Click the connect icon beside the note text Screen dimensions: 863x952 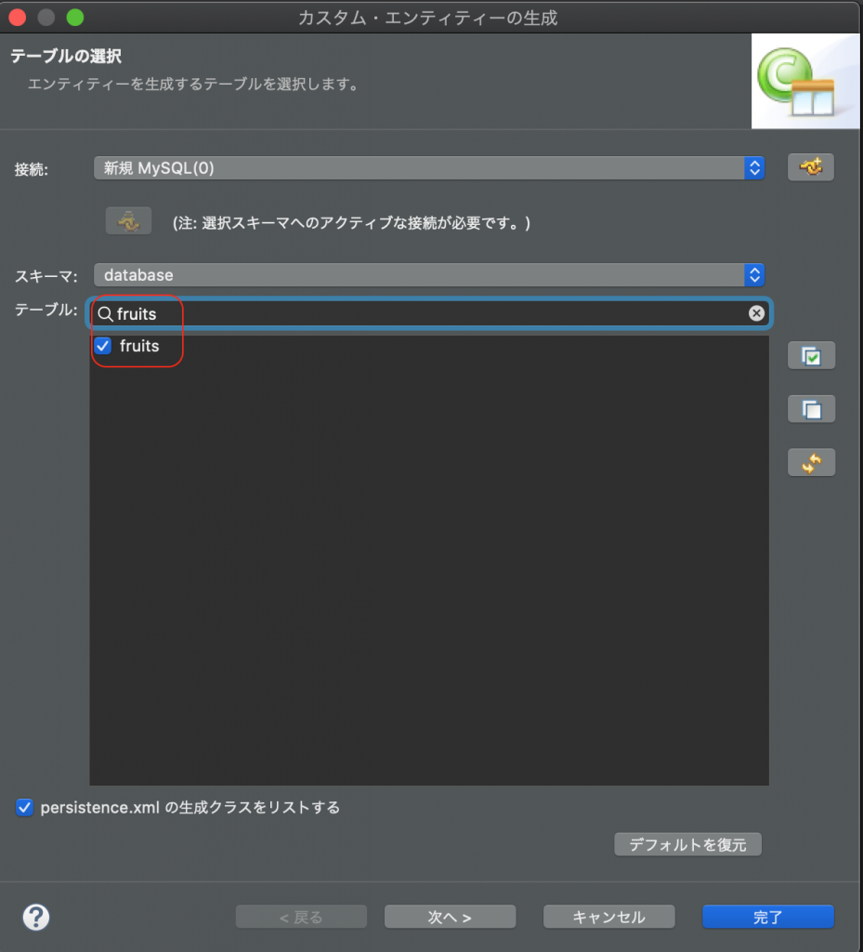coord(128,220)
